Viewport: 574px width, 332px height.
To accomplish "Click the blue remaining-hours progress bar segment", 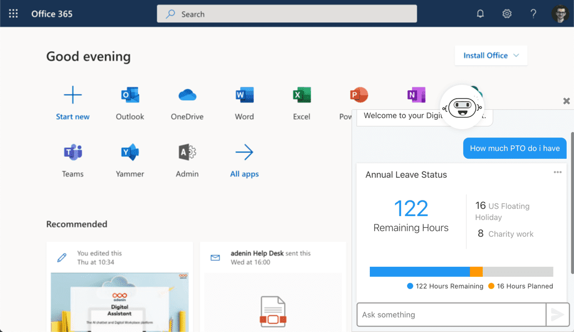I will [x=419, y=271].
